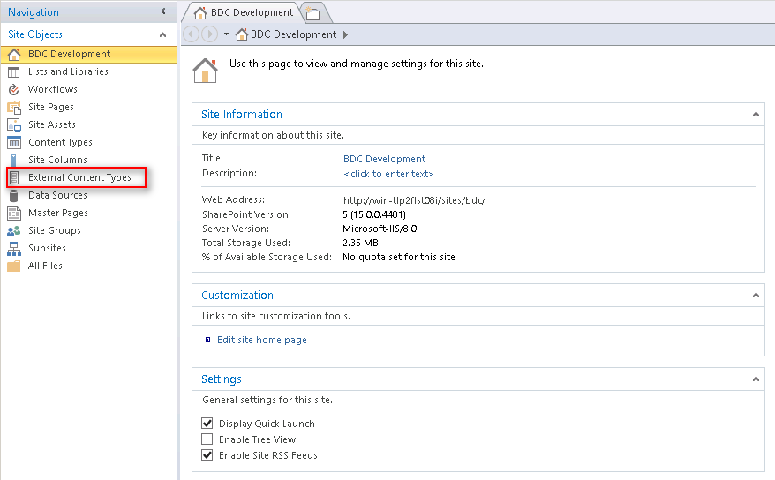
Task: Collapse the Site Information panel
Action: [x=756, y=115]
